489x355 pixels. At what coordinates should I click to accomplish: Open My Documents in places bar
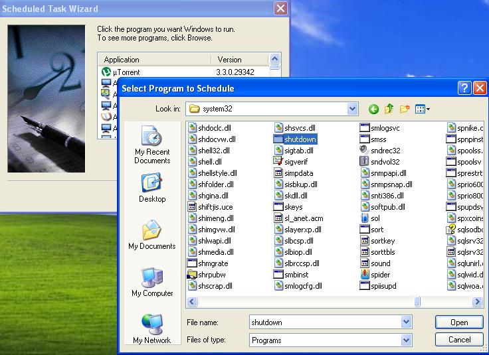click(x=152, y=235)
